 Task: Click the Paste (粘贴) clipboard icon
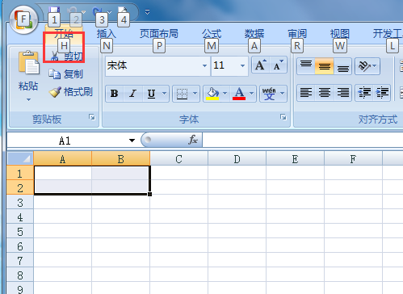click(x=28, y=62)
